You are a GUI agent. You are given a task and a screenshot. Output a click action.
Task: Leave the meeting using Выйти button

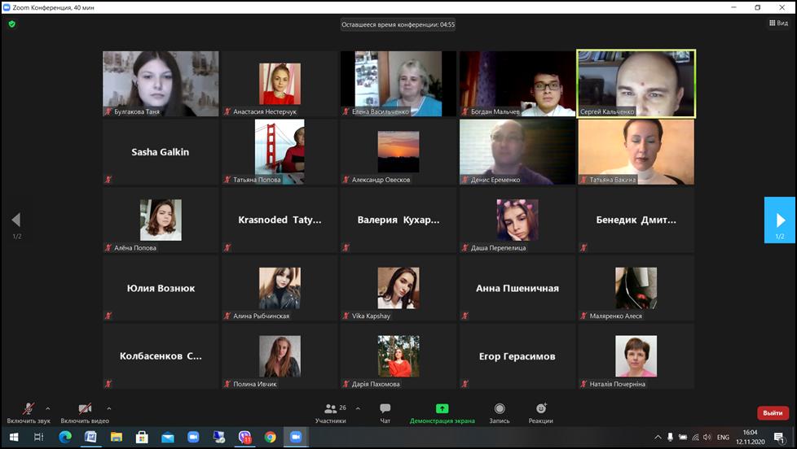(773, 412)
